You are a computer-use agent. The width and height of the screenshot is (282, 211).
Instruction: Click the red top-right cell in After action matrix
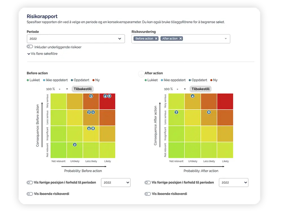[225, 101]
